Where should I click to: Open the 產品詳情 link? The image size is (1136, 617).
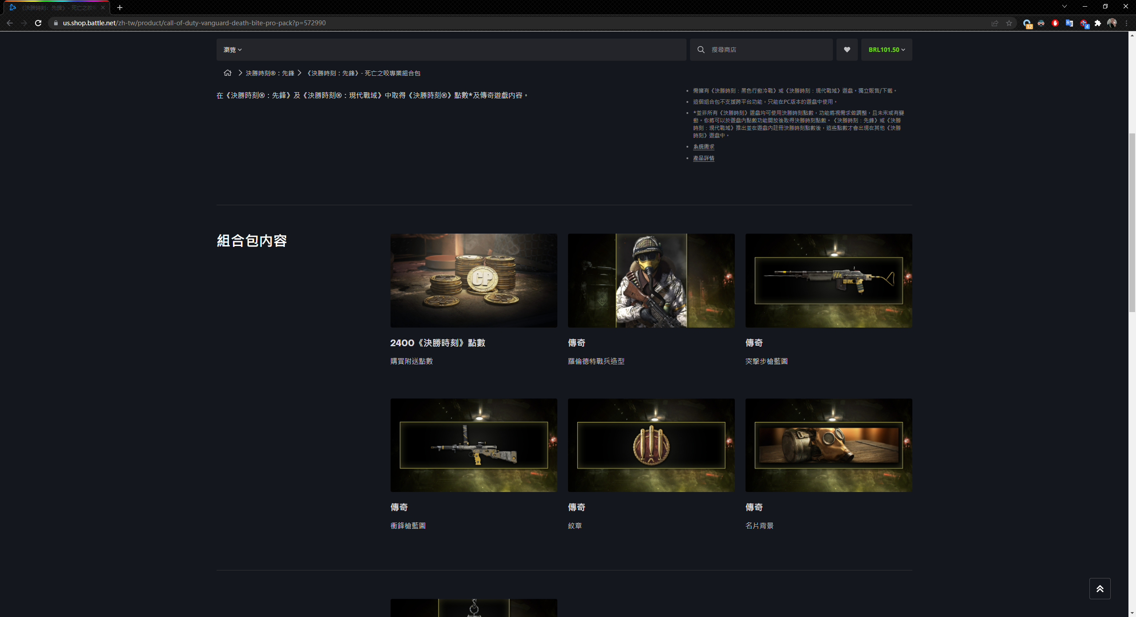704,158
